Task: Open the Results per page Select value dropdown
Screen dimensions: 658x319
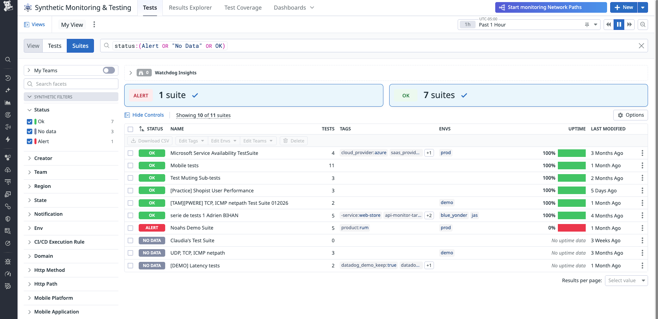Action: coord(626,280)
